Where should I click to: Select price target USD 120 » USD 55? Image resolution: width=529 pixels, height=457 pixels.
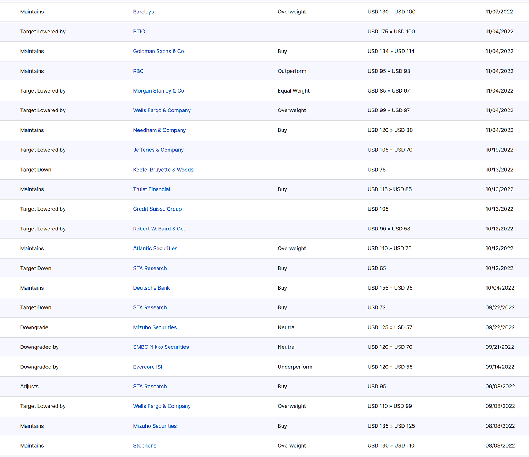390,367
